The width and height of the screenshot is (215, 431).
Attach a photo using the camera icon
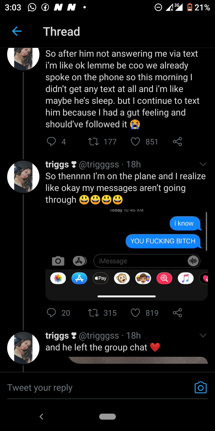click(200, 388)
